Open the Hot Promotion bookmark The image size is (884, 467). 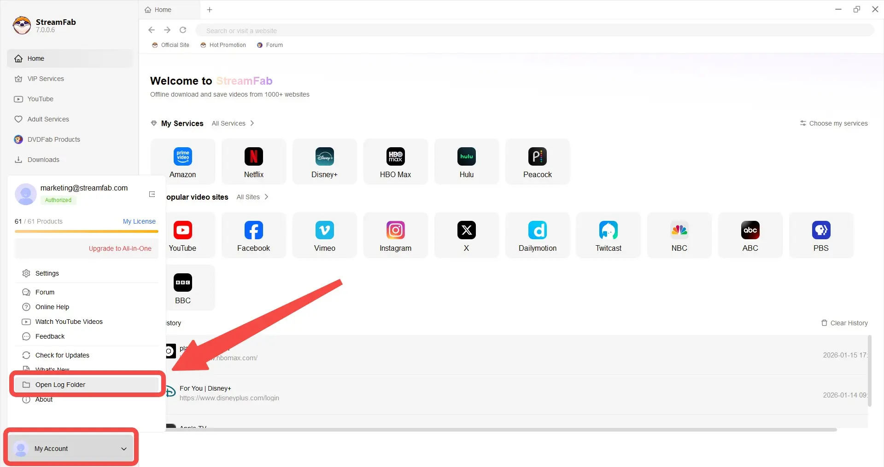click(x=223, y=45)
